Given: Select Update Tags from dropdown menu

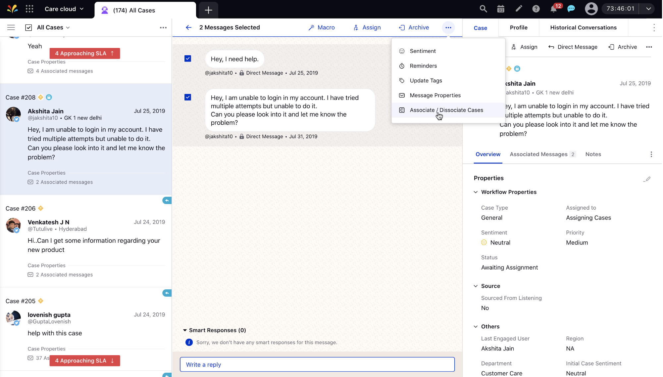Looking at the screenshot, I should click(x=426, y=80).
